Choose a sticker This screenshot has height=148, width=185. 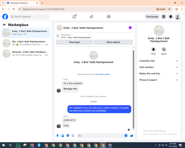click(x=68, y=136)
